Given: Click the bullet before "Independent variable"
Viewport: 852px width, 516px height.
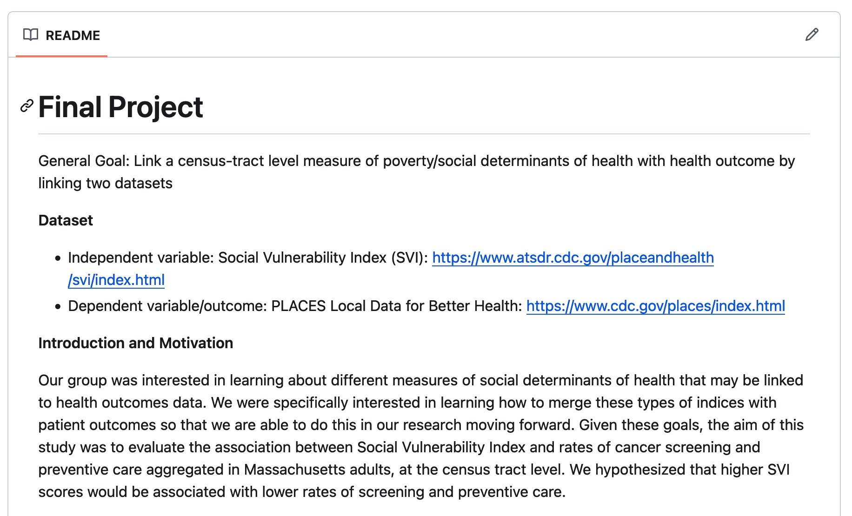Looking at the screenshot, I should click(x=58, y=258).
